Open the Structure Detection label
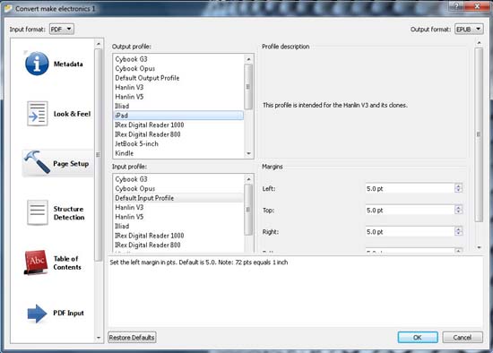Viewport: 493px width, 353px height. (69, 213)
